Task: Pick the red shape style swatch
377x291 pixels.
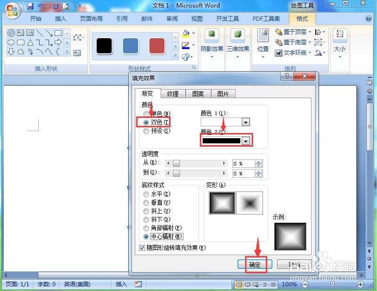Action: (x=157, y=46)
